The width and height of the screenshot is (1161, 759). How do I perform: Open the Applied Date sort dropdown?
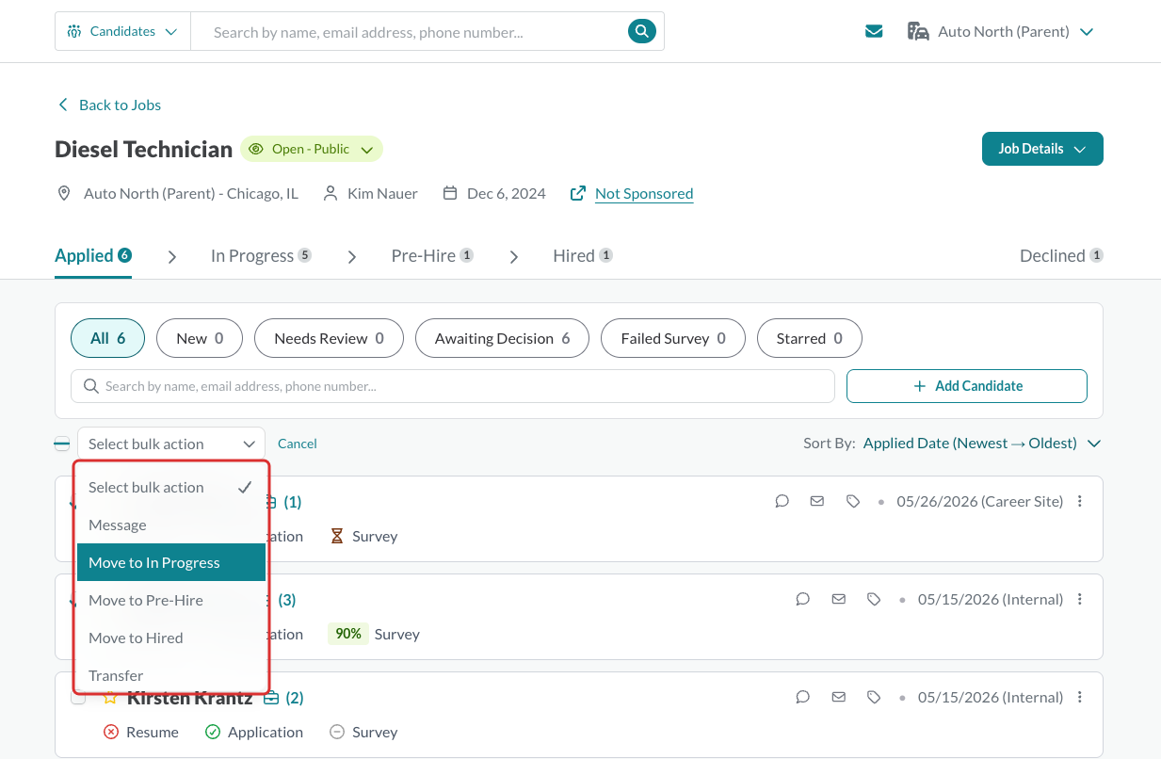coord(982,444)
